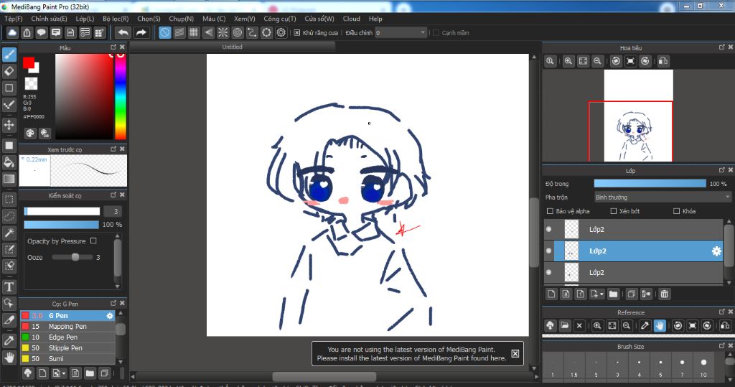Choose brush size 5 preset
Image resolution: width=735 pixels, height=387 pixels.
(660, 366)
